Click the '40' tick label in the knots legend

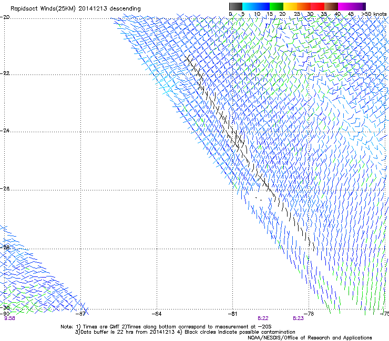(x=337, y=14)
